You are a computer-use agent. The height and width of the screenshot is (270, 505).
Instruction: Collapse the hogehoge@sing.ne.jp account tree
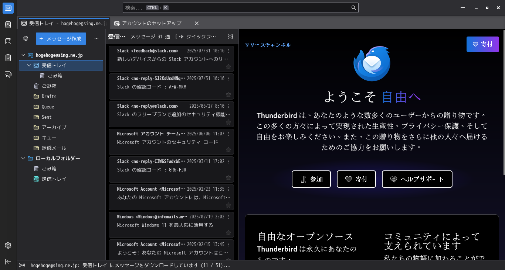pos(23,55)
